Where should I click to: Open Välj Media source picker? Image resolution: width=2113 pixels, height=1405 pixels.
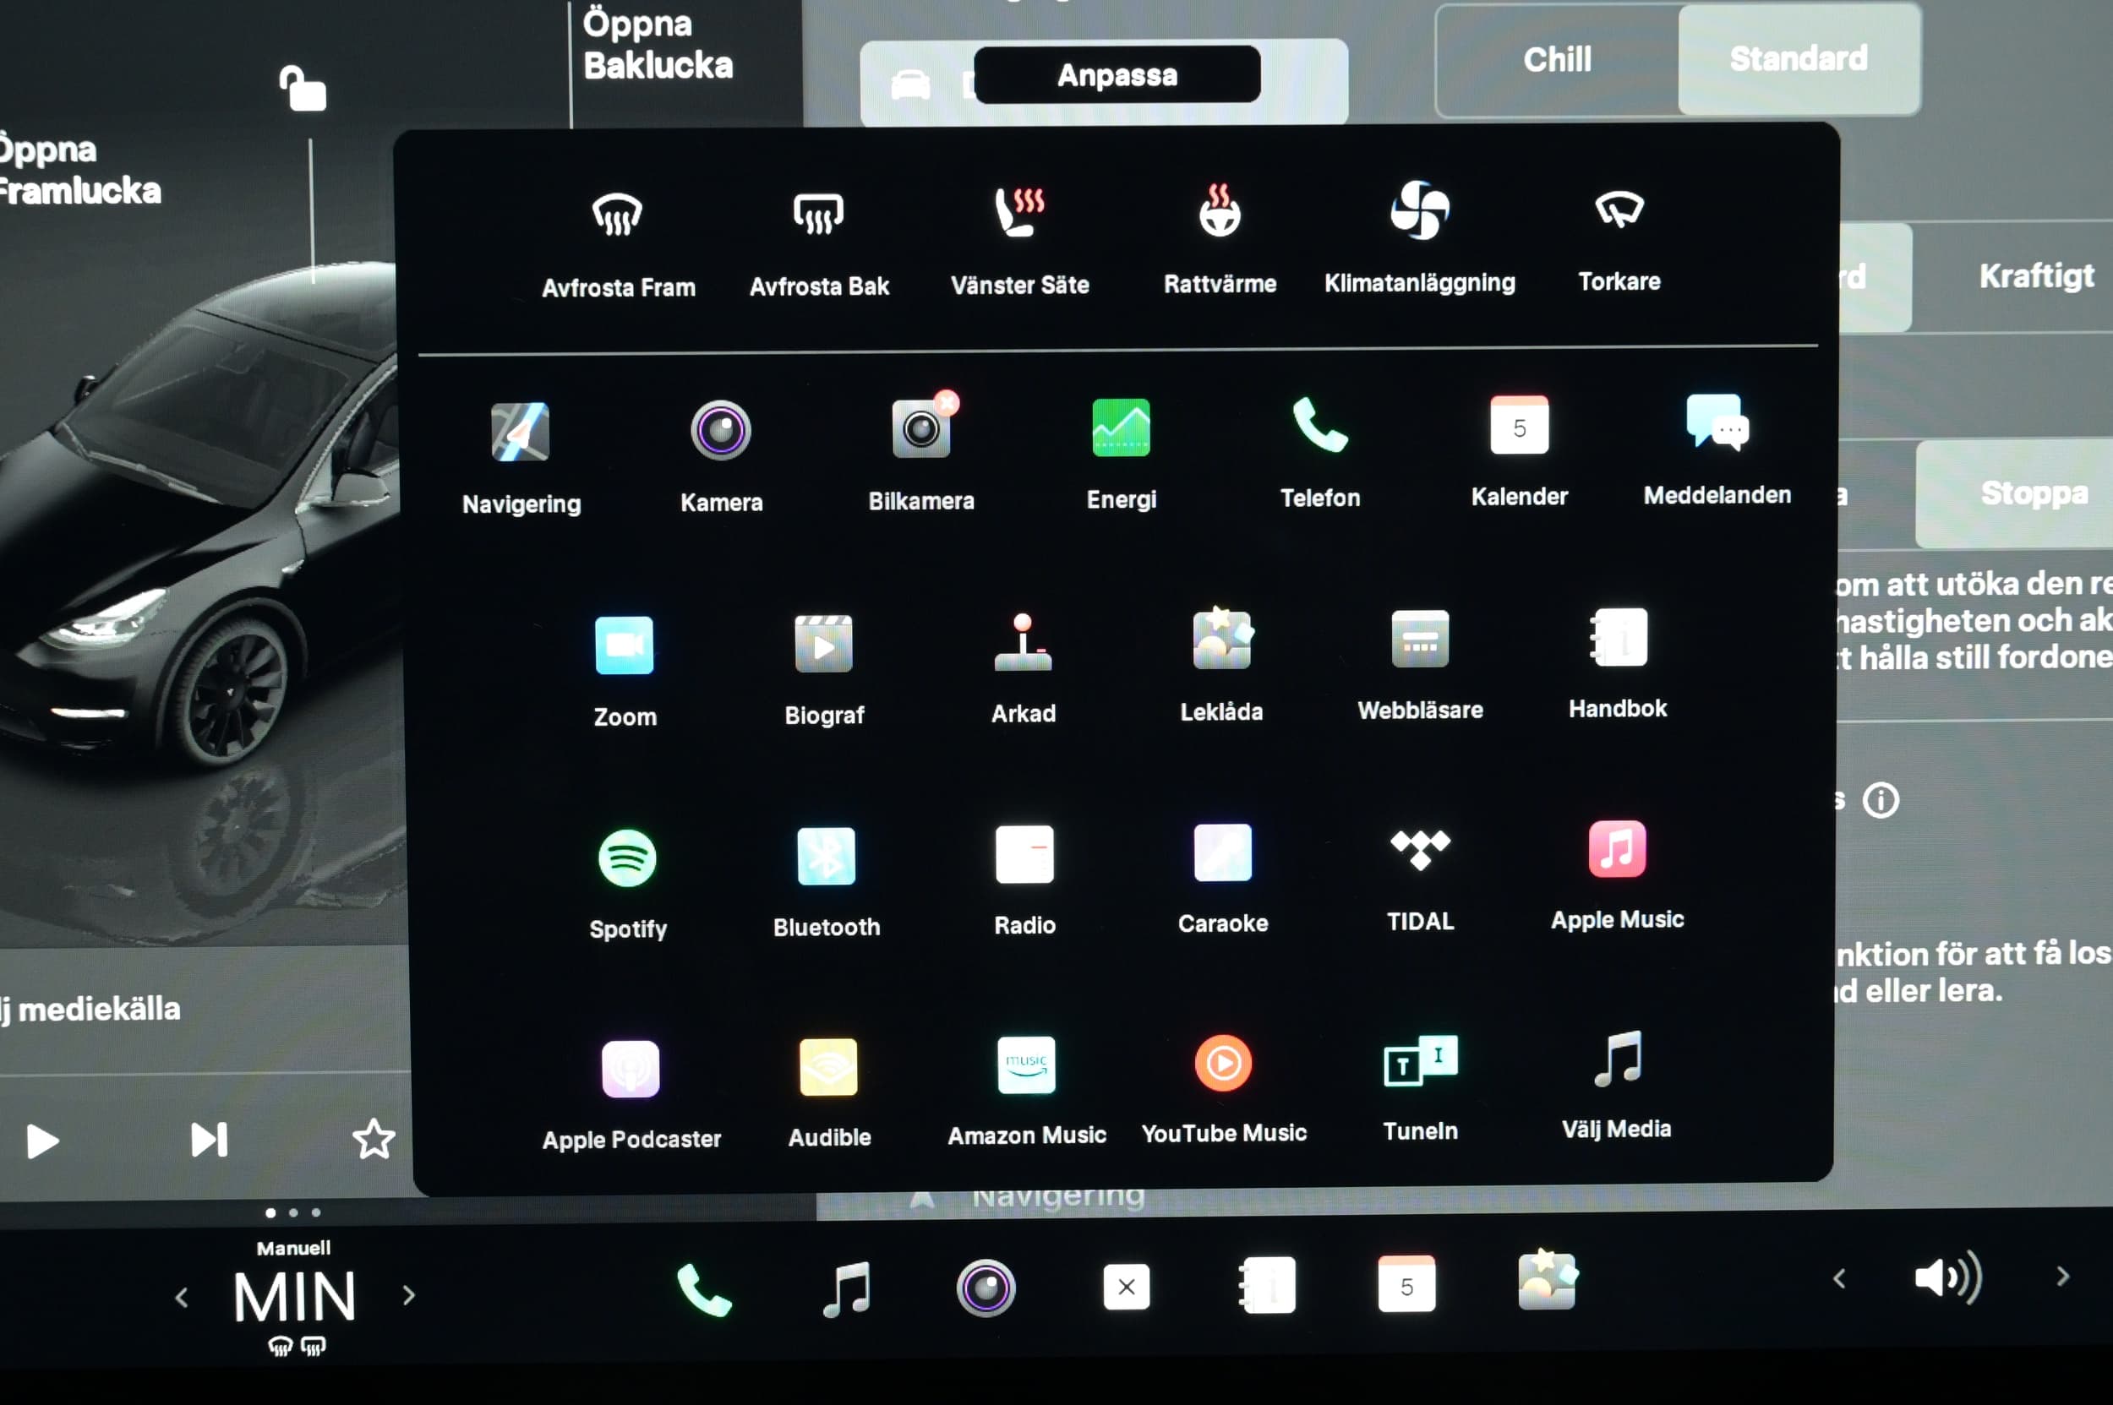(x=1616, y=1085)
